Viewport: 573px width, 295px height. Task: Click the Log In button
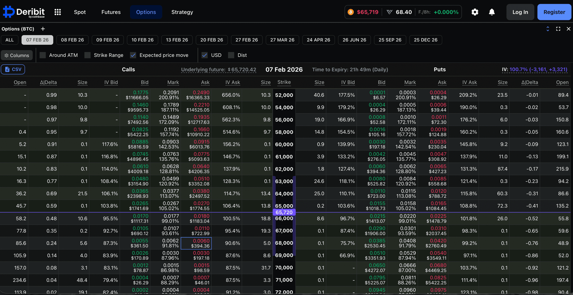pyautogui.click(x=520, y=12)
